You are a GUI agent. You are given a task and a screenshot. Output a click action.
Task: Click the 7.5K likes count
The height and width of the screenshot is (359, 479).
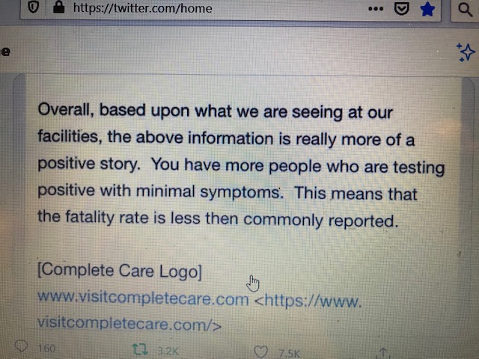click(288, 352)
